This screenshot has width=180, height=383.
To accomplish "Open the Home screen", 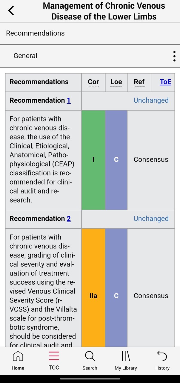I will pos(18,360).
